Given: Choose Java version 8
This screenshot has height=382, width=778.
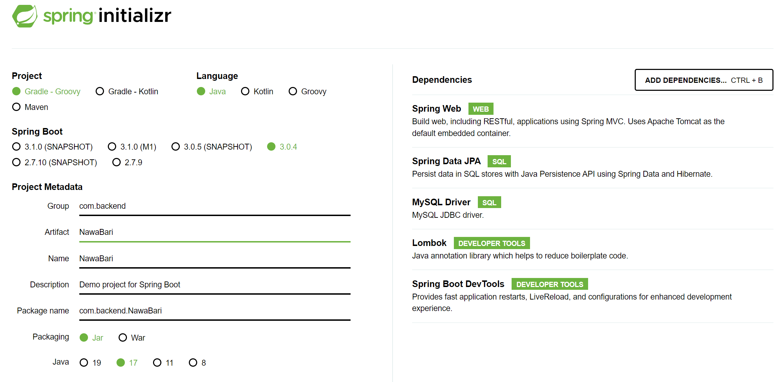Looking at the screenshot, I should pos(198,363).
